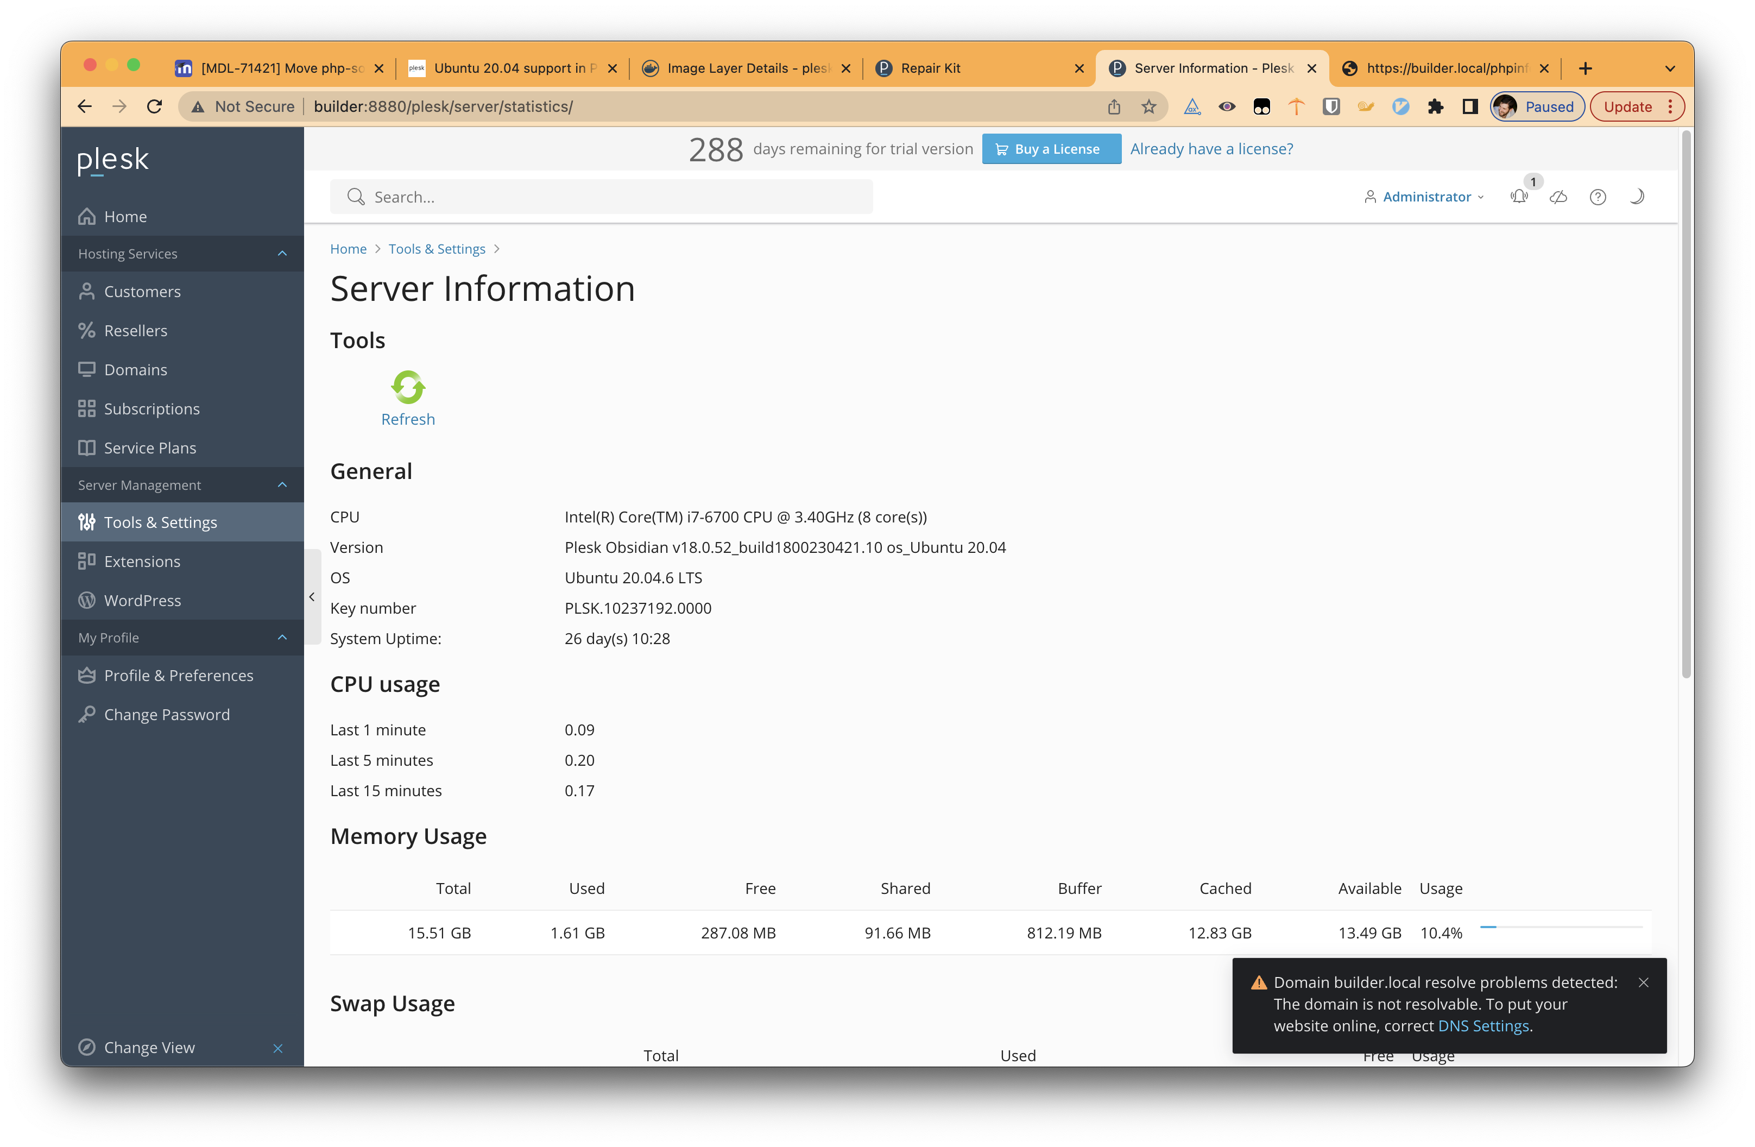Go back with browser back arrow
This screenshot has height=1147, width=1755.
pyautogui.click(x=85, y=107)
